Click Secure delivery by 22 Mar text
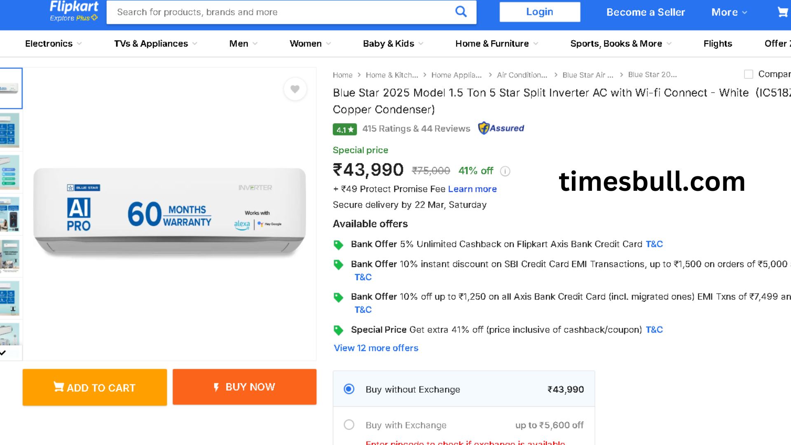 (x=410, y=205)
